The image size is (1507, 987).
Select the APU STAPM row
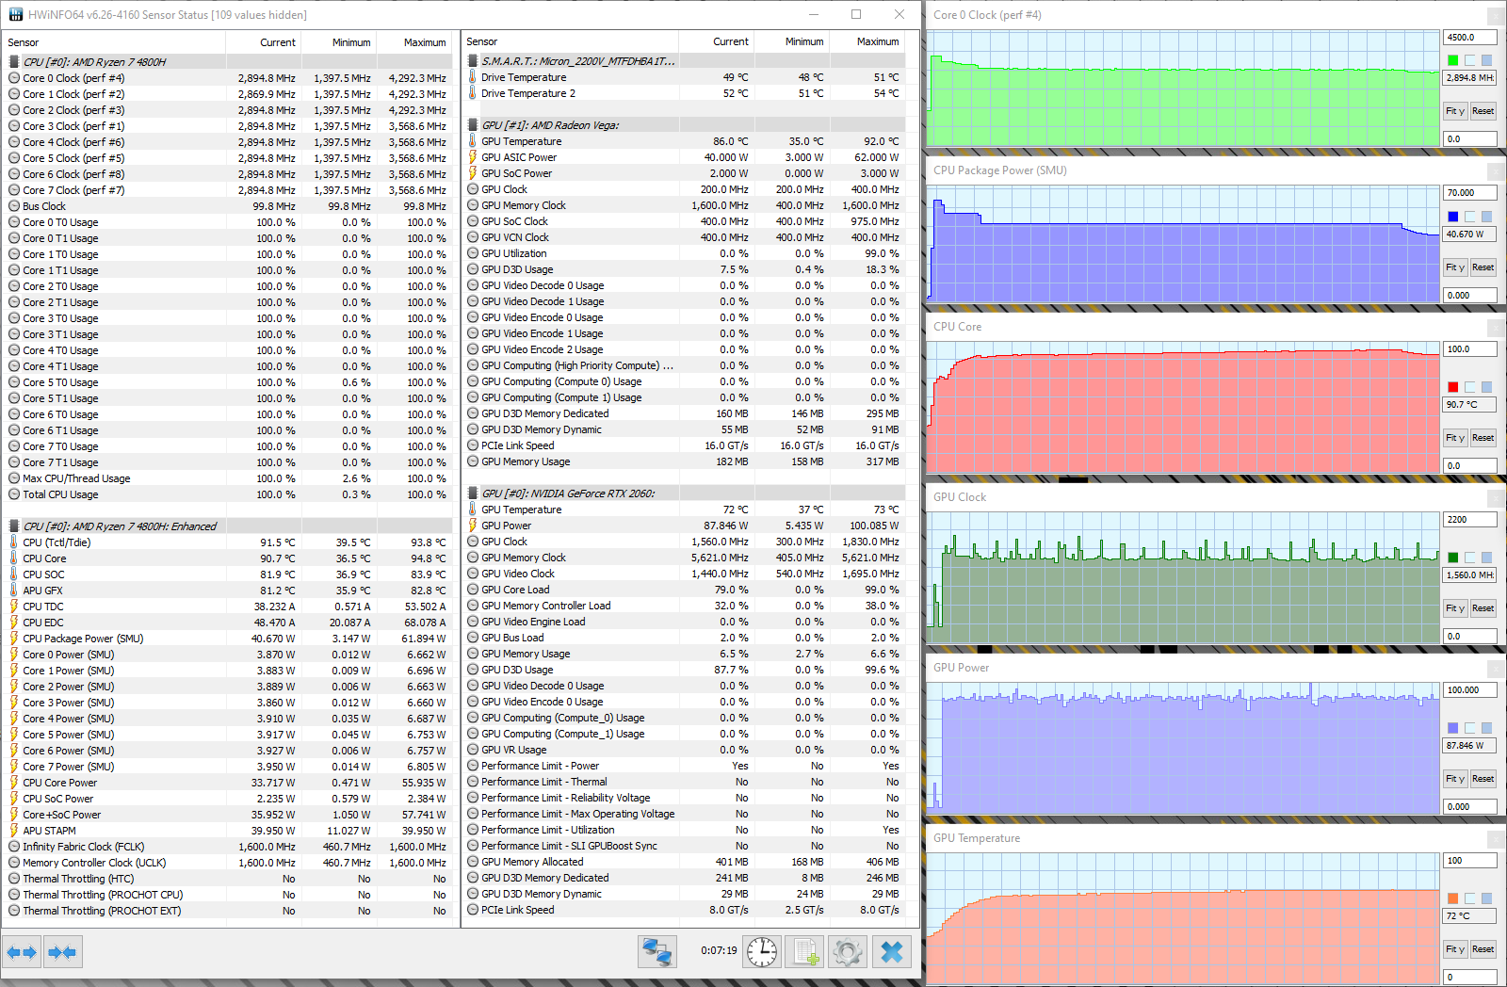[228, 831]
